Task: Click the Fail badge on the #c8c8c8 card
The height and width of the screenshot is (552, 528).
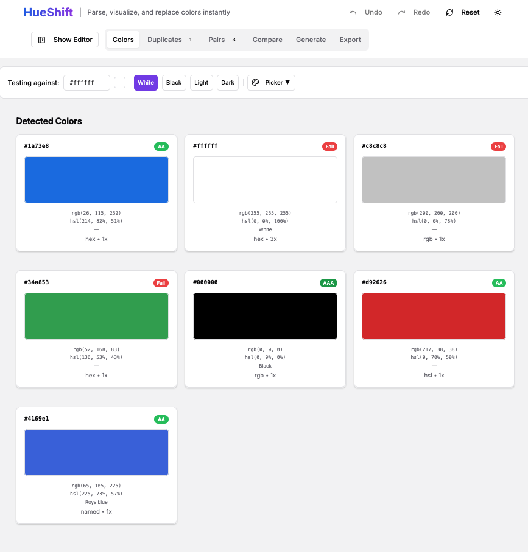Action: coord(498,146)
